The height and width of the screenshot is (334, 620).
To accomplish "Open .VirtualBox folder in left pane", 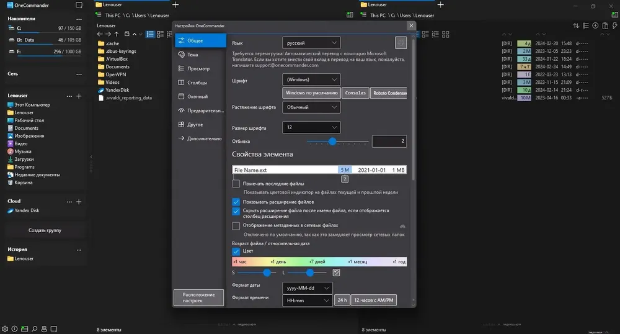I will (117, 59).
